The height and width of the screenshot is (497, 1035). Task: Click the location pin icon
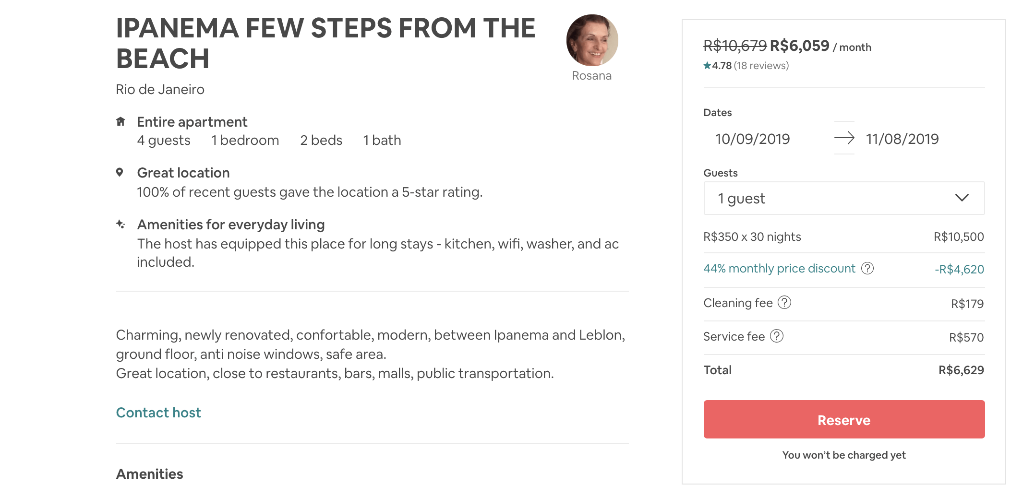pos(120,172)
